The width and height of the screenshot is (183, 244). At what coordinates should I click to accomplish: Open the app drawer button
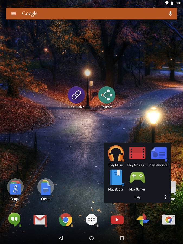(x=92, y=220)
